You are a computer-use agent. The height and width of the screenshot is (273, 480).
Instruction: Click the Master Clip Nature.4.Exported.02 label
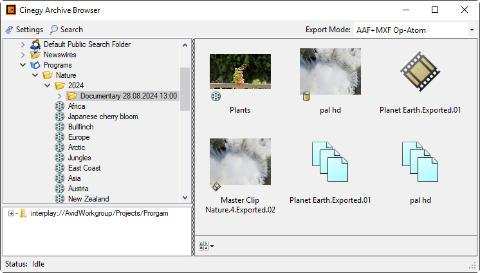(x=240, y=205)
